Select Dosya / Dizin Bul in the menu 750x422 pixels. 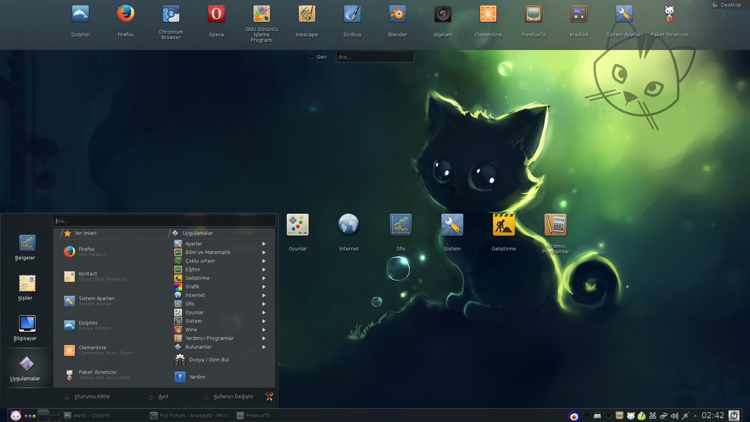(209, 359)
